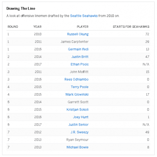Click the Drawing The Line title

(x=21, y=9)
